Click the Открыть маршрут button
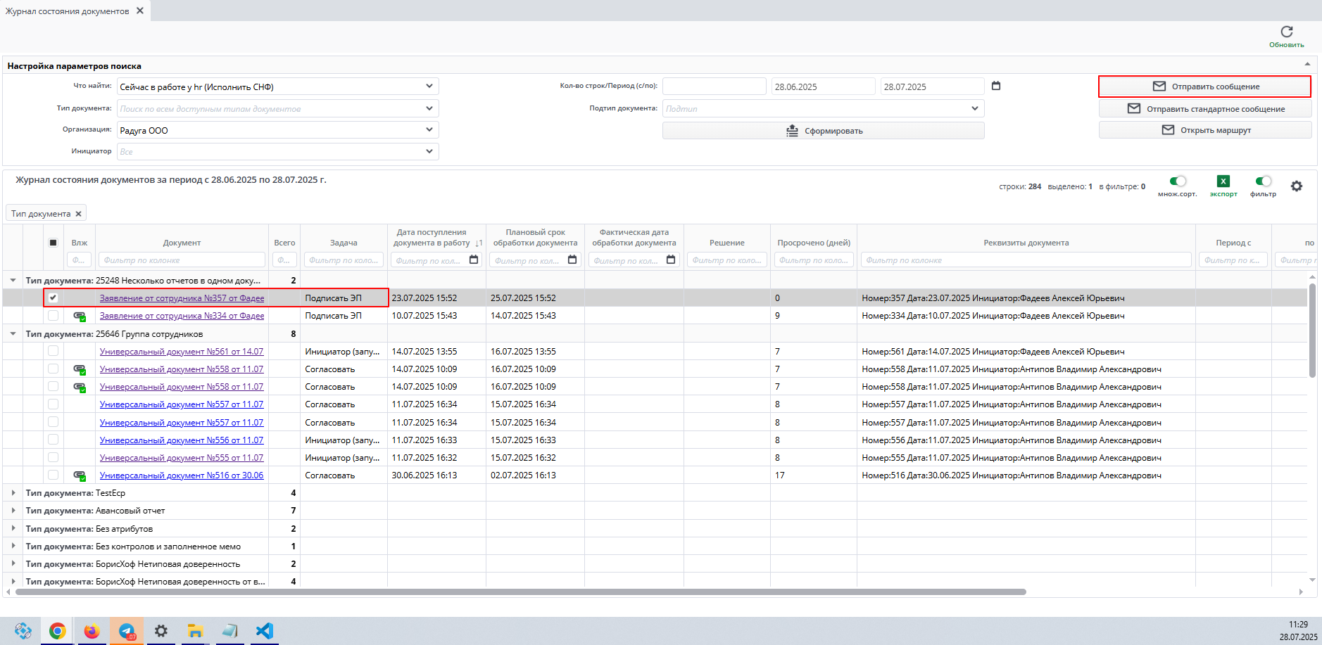Viewport: 1322px width, 645px height. 1205,130
